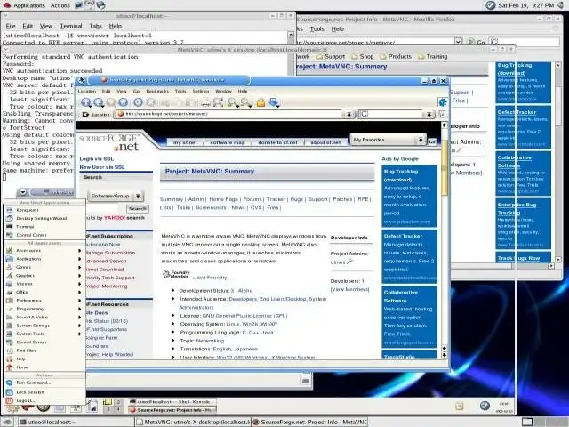This screenshot has width=569, height=427.
Task: Click the Up navigation icon in Konqueror toolbar
Action: pyautogui.click(x=86, y=103)
